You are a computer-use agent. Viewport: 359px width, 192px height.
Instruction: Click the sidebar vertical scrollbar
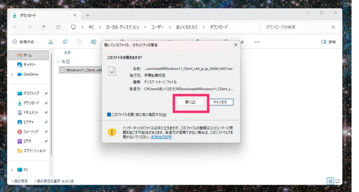(52, 104)
